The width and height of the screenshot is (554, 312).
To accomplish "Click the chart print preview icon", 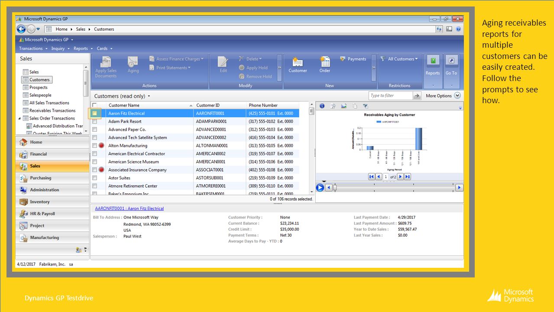I will 333,106.
